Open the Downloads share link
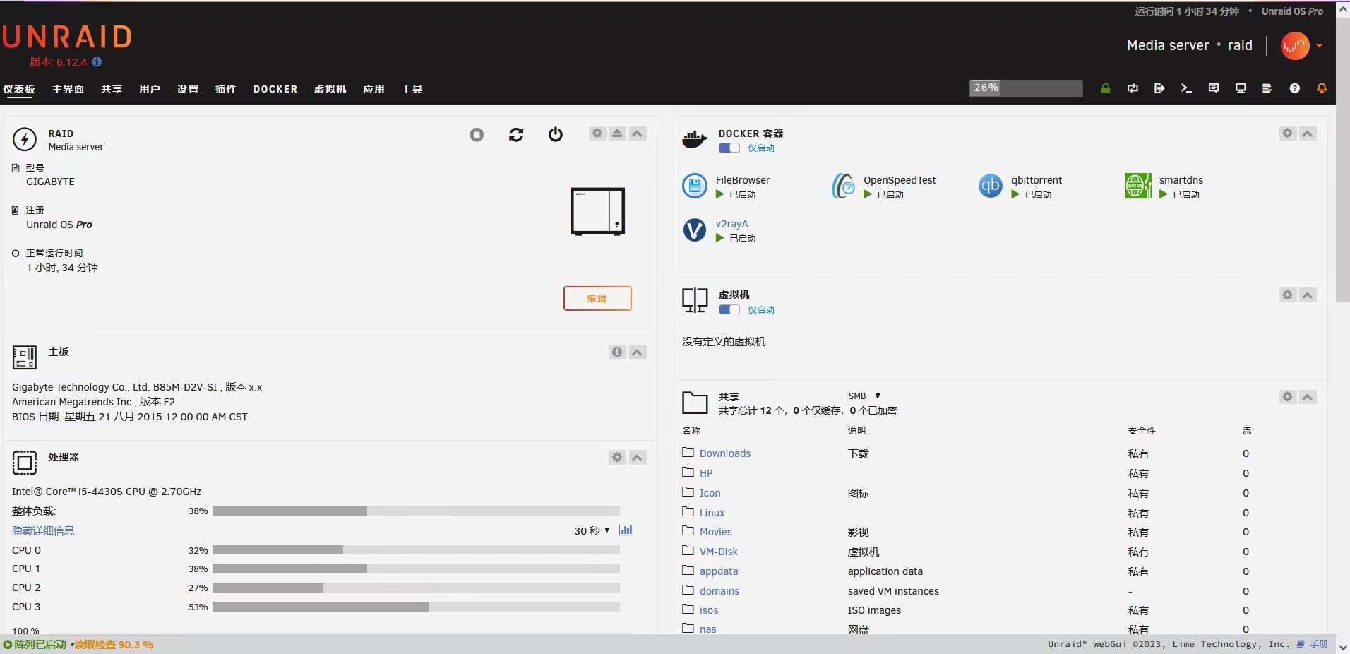This screenshot has height=654, width=1350. [724, 453]
